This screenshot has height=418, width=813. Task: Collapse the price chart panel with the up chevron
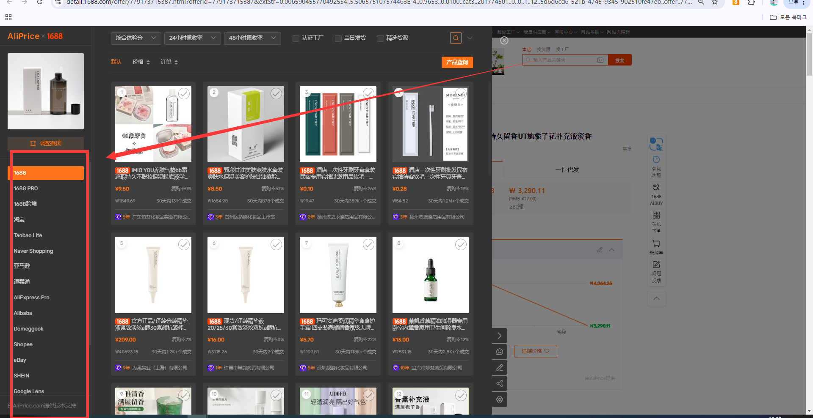pos(612,250)
